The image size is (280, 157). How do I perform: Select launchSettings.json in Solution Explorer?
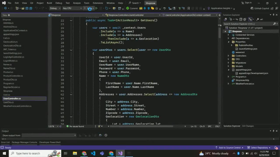click(248, 49)
